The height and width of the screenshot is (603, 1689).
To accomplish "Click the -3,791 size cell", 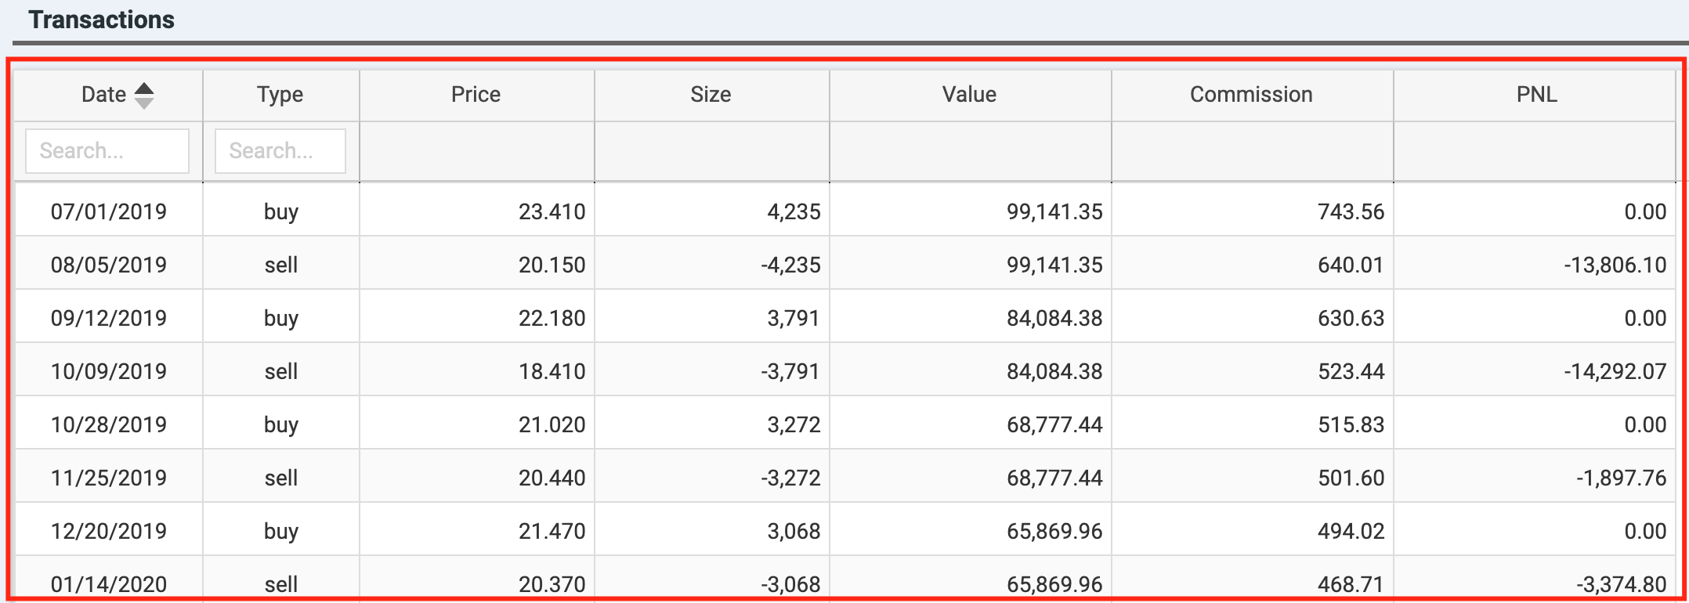I will pyautogui.click(x=712, y=371).
